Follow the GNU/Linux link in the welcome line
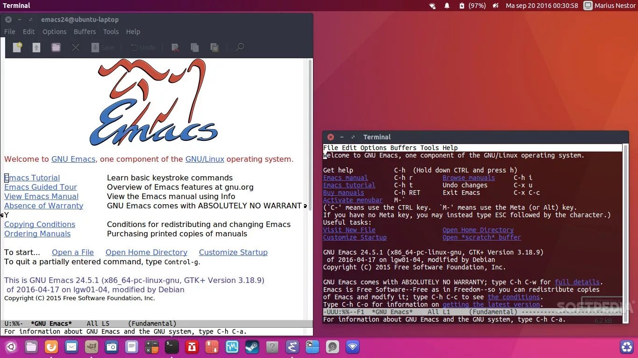 205,159
